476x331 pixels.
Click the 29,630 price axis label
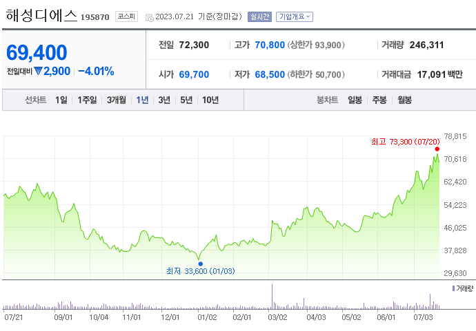pos(455,273)
